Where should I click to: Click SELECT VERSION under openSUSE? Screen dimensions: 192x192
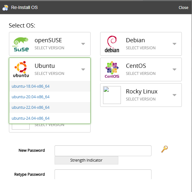(49, 48)
